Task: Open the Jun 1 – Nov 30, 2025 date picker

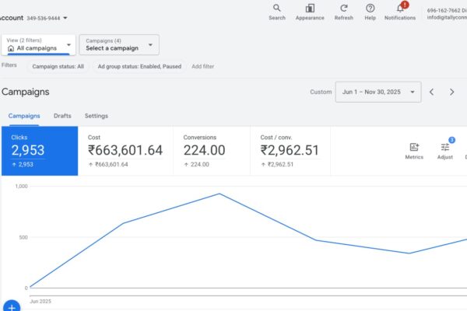Action: [377, 92]
